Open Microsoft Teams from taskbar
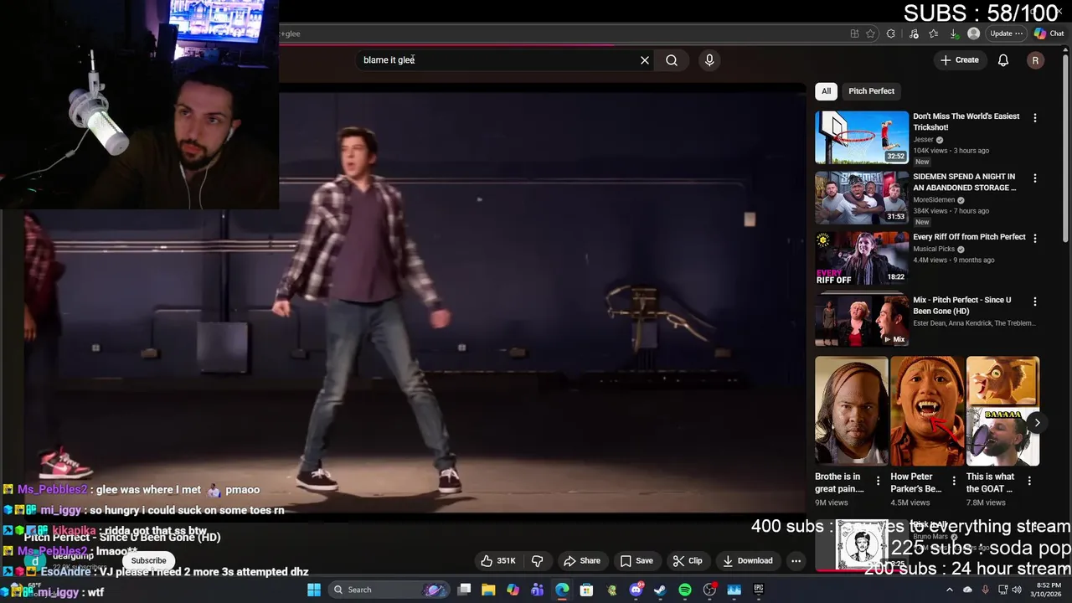Image resolution: width=1072 pixels, height=603 pixels. point(538,590)
